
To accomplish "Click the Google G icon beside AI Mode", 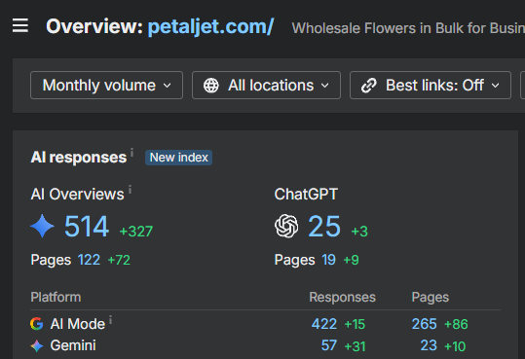I will coord(36,324).
